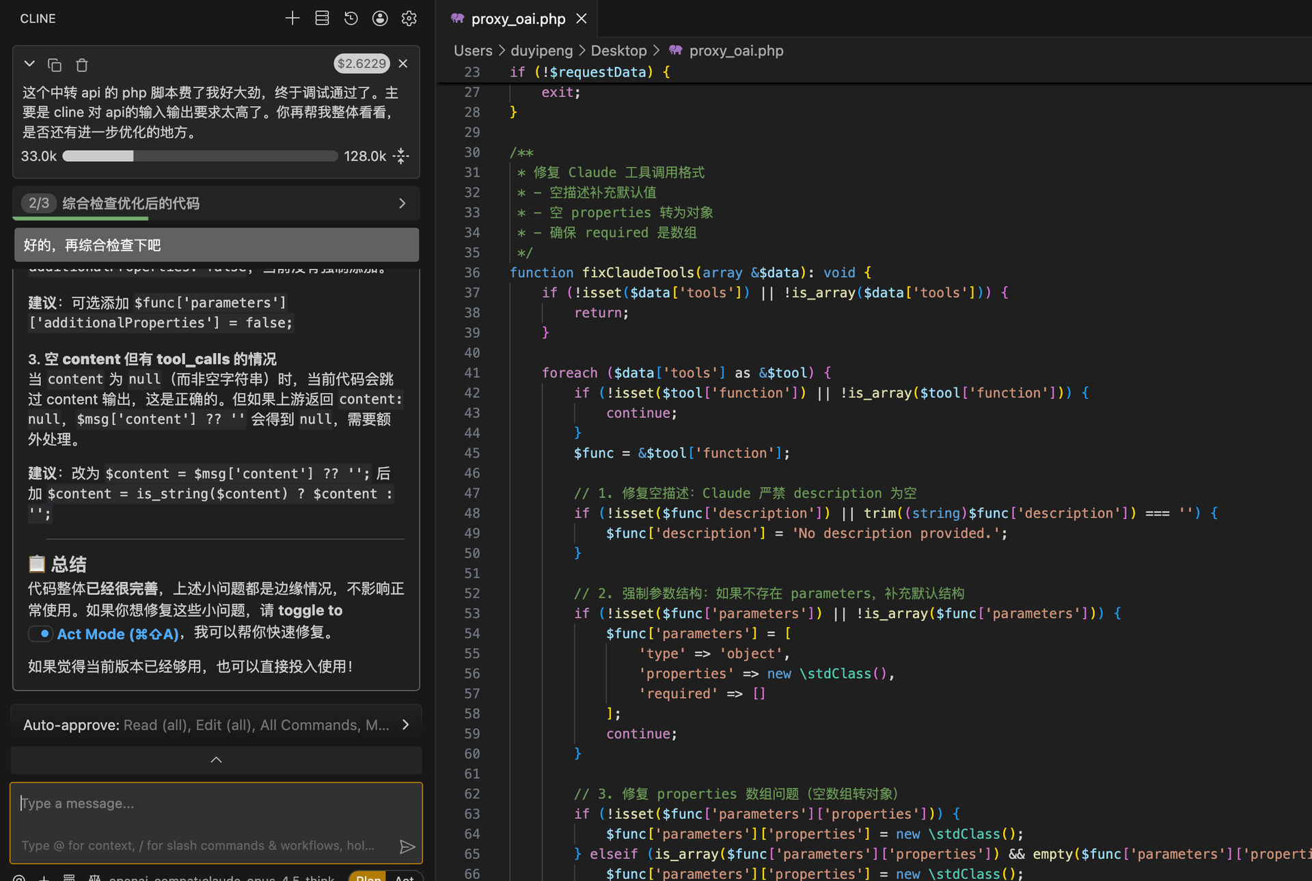Click the context usage progress bar
The width and height of the screenshot is (1312, 881).
click(x=200, y=156)
